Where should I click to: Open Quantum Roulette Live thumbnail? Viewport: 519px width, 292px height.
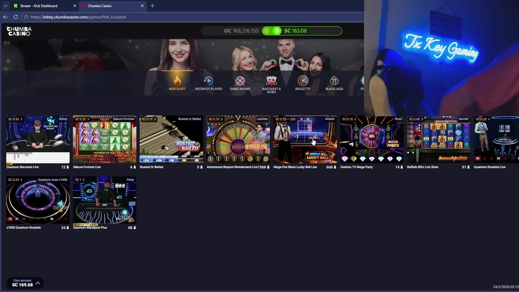point(496,140)
